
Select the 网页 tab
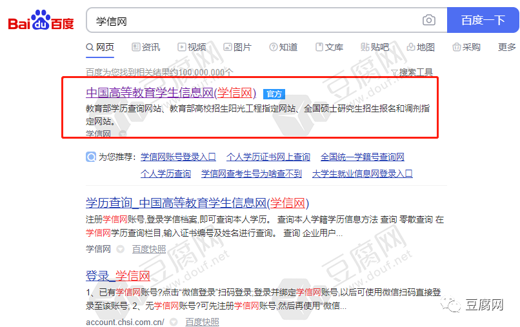(x=100, y=47)
